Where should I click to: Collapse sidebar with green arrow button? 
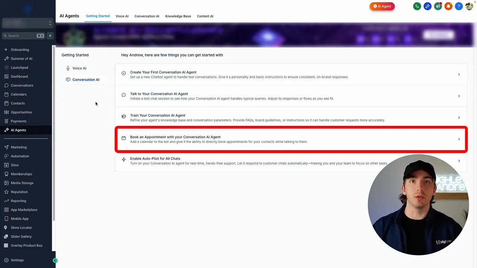pyautogui.click(x=55, y=261)
